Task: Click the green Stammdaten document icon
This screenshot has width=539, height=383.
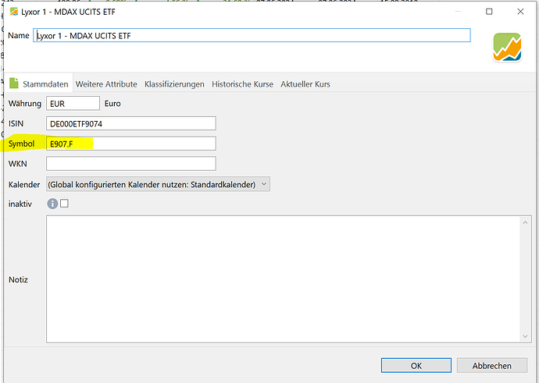Action: point(14,83)
